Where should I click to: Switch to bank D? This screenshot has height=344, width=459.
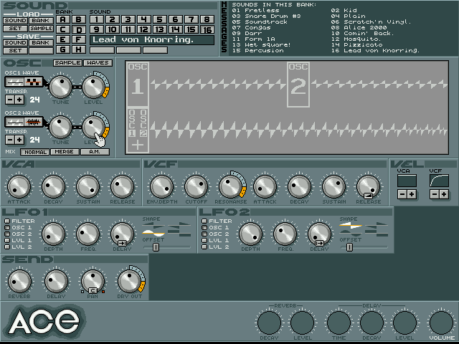pos(78,29)
